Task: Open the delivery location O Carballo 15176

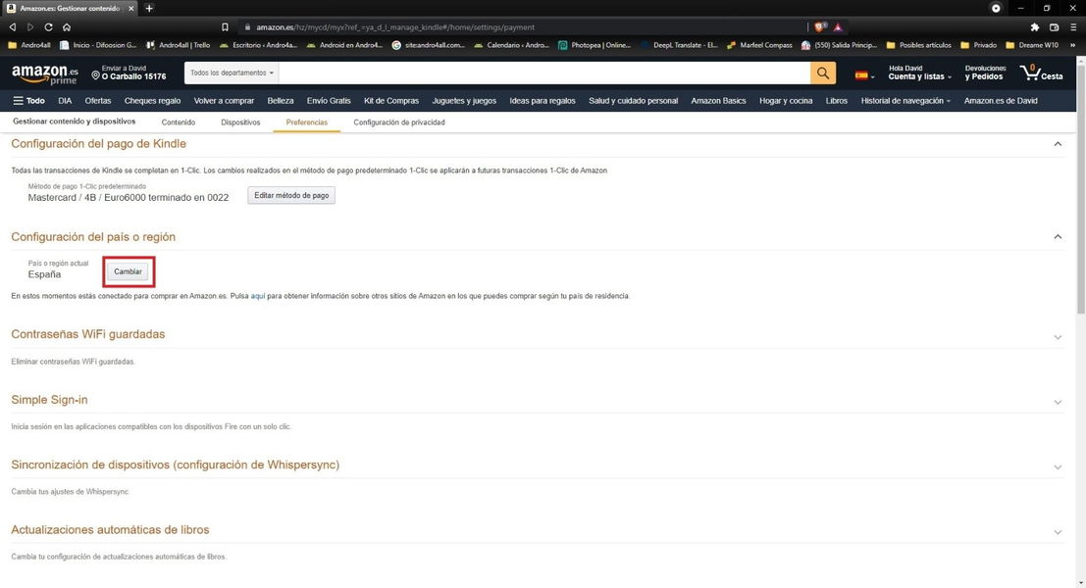Action: (129, 73)
